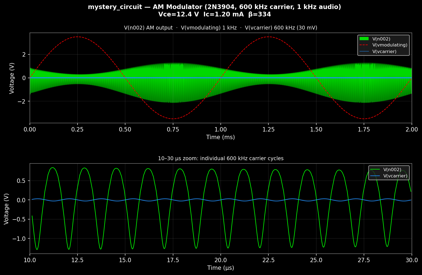Image resolution: width=422 pixels, height=275 pixels.
Task: Click the Vce=12.4 V Ic=1.20 mA subtitle
Action: click(214, 14)
